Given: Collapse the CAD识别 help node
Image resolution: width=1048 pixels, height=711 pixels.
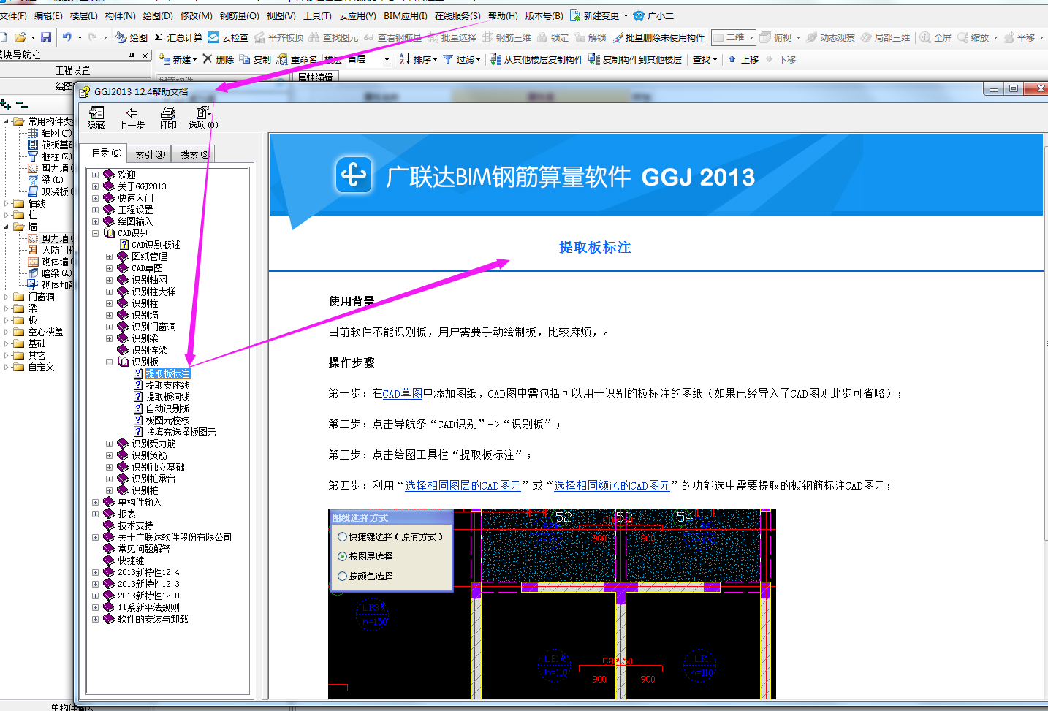Looking at the screenshot, I should [96, 233].
